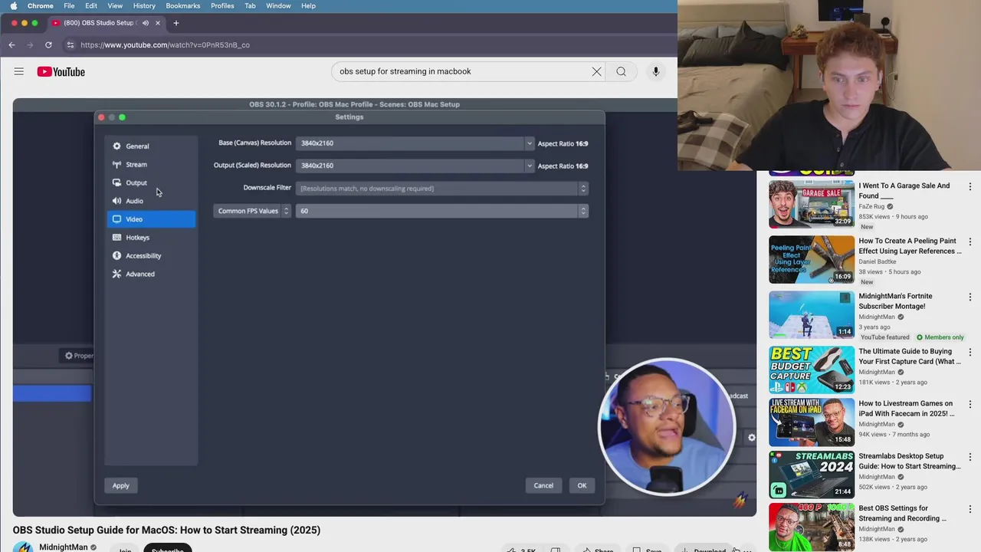Open Best Budget Capture thumbnail

coord(812,370)
